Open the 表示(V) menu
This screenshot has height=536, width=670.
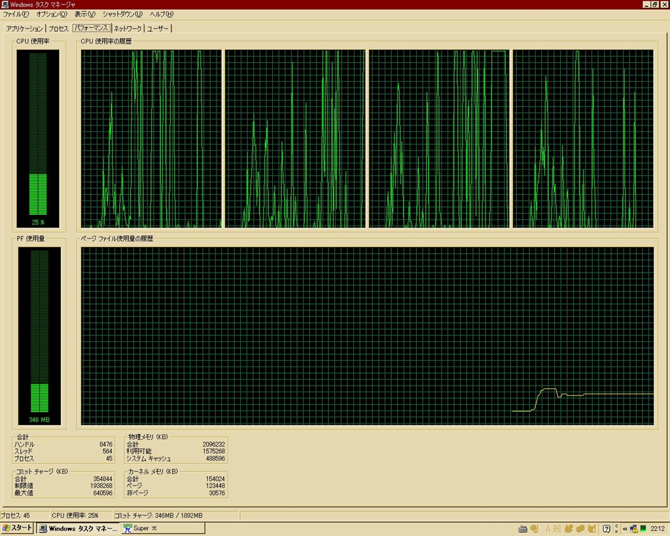[84, 14]
